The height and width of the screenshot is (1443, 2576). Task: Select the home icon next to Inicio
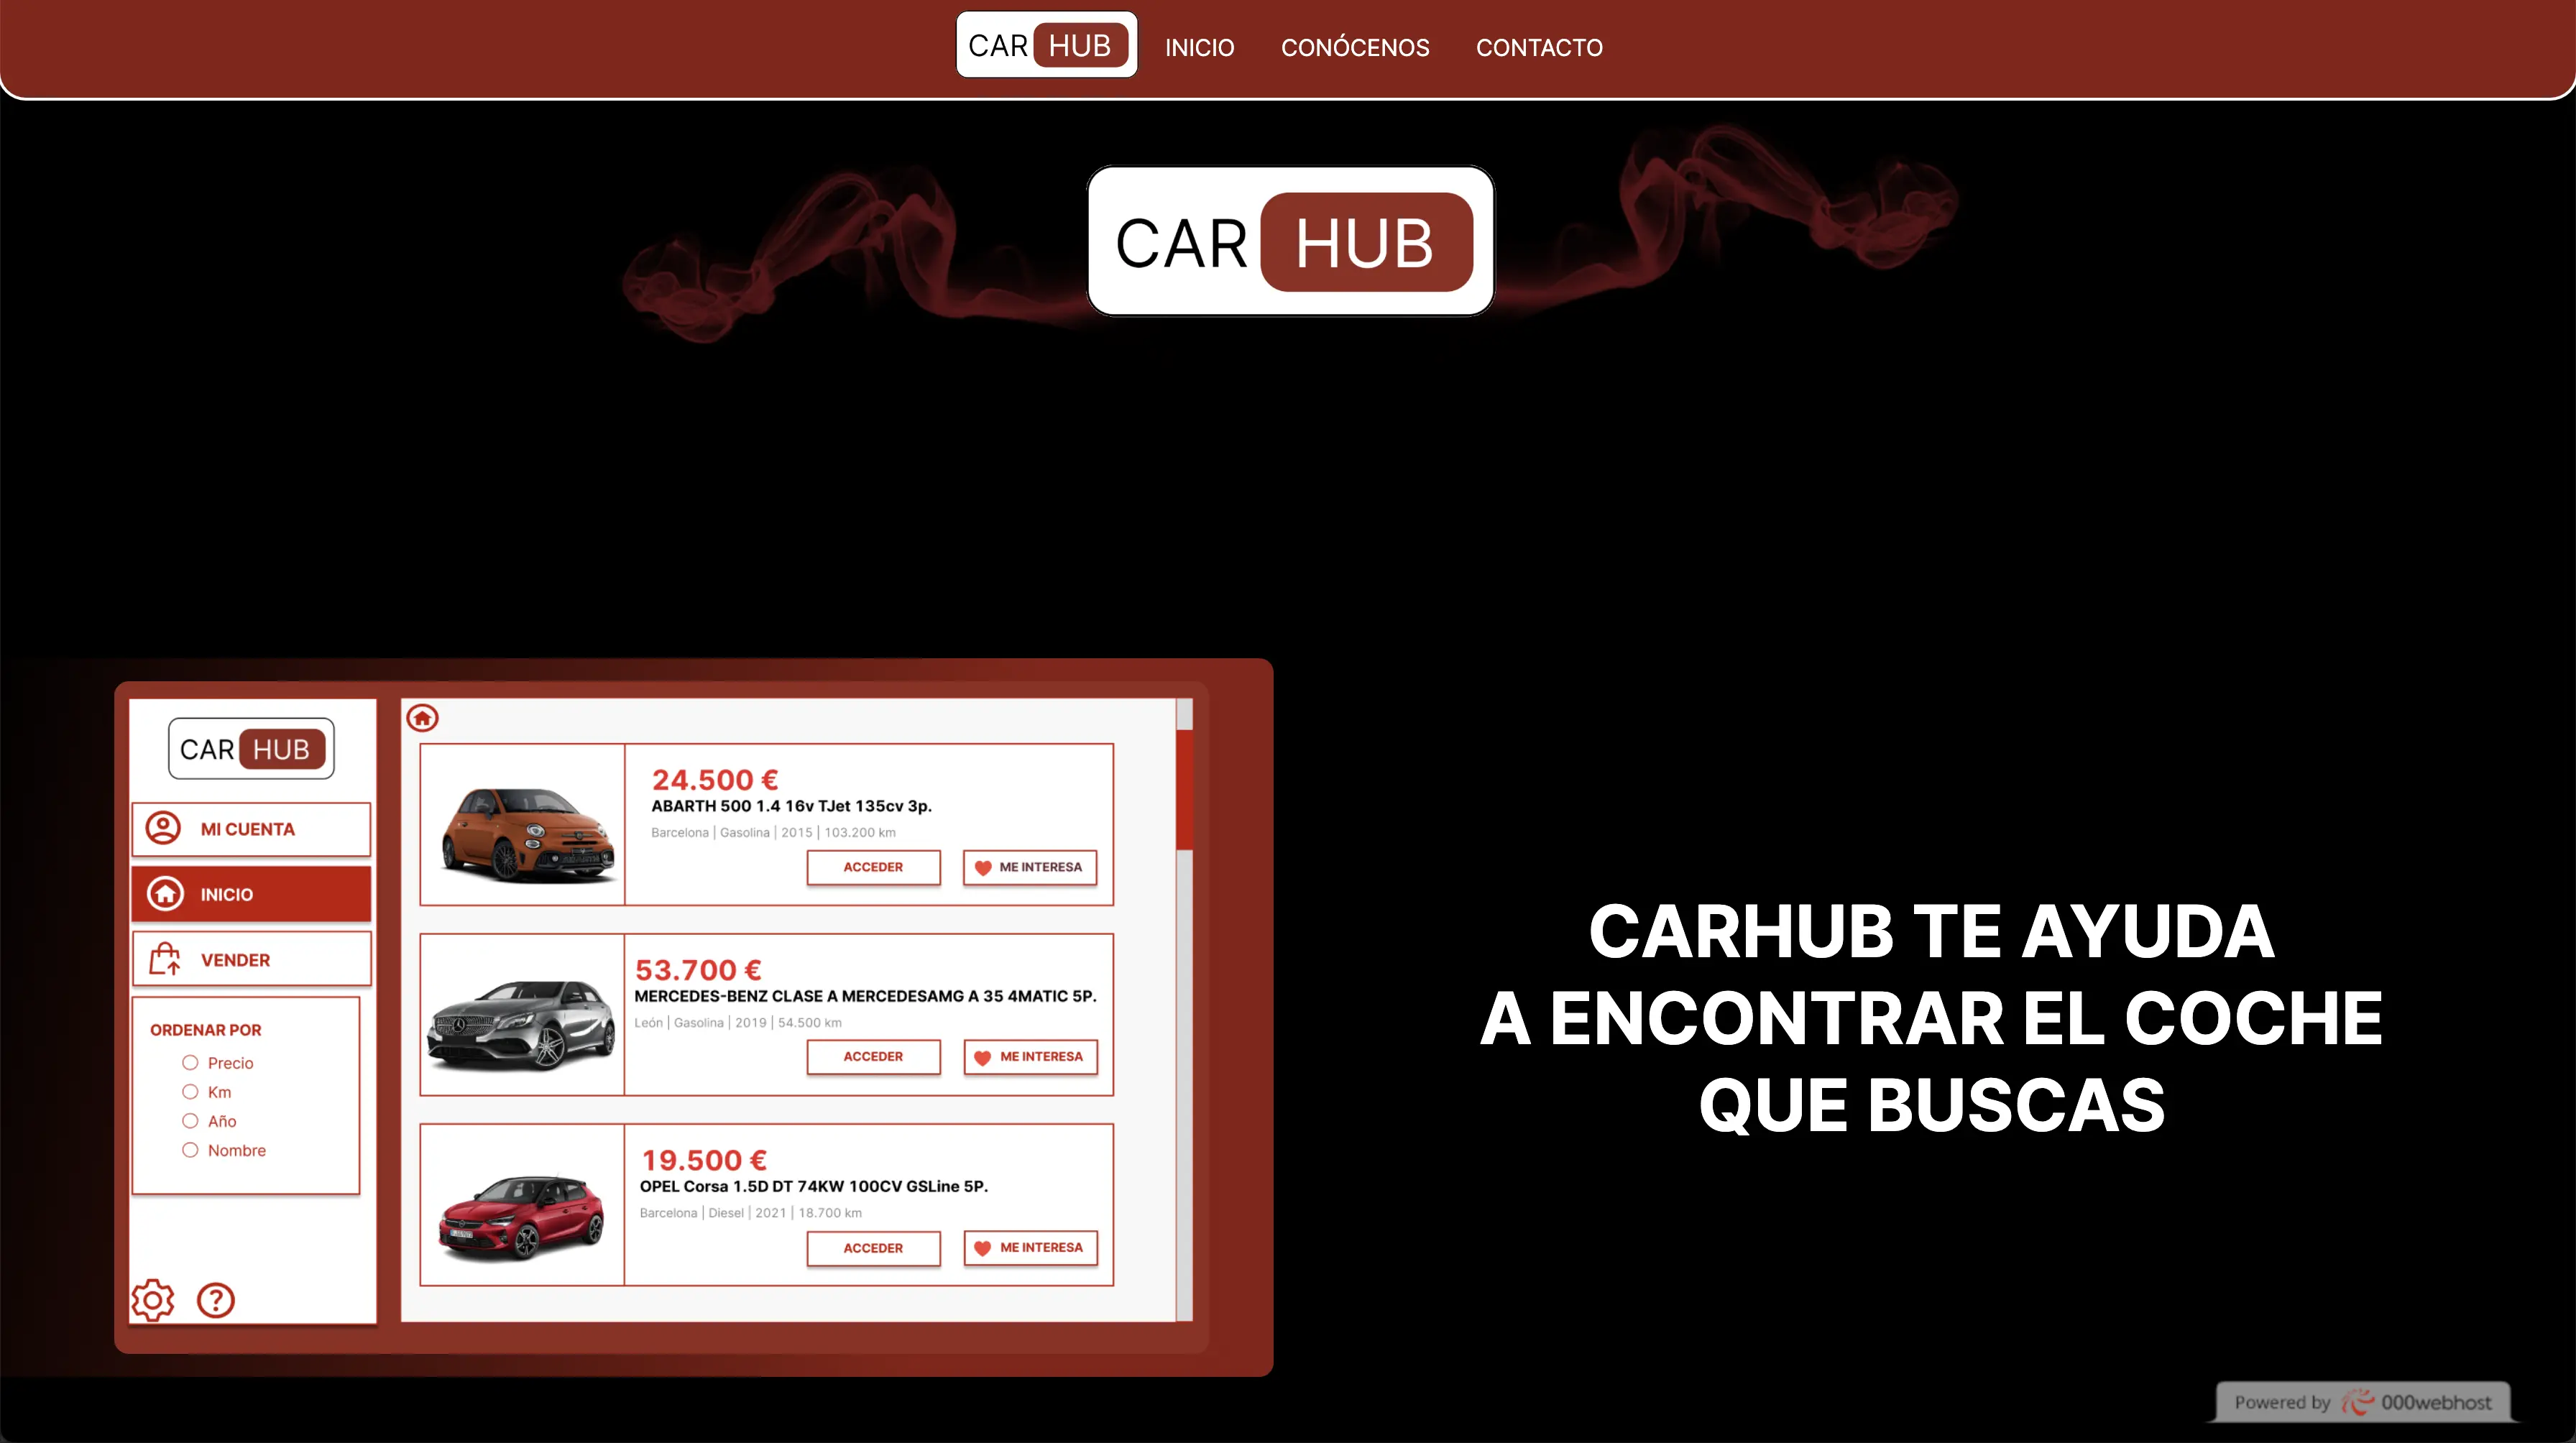(166, 893)
